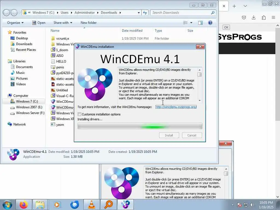Open the Windows Start menu
The image size is (280, 210).
(x=7, y=205)
